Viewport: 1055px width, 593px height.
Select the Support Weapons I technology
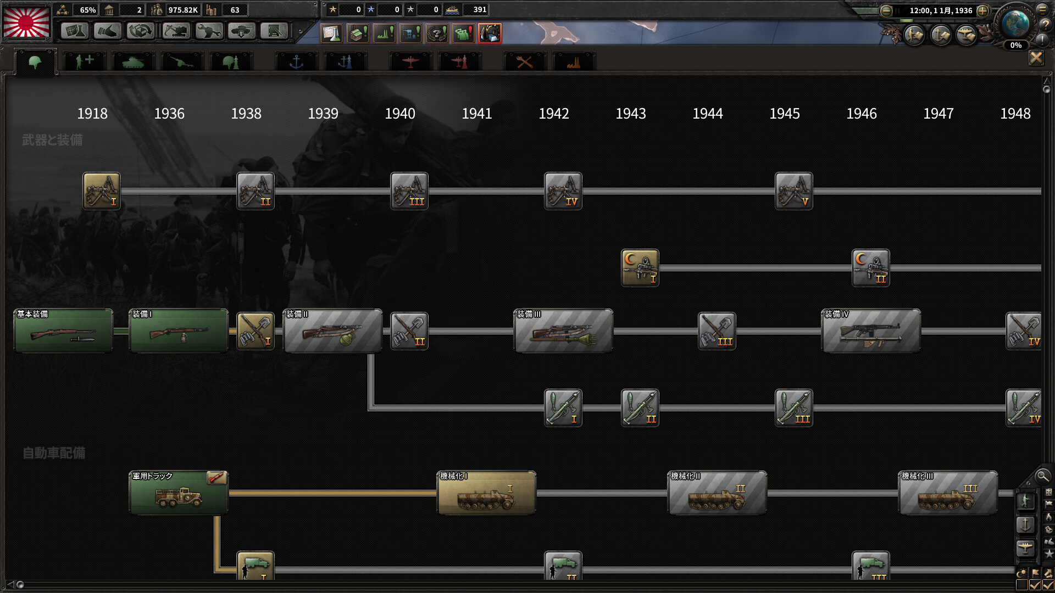click(102, 191)
